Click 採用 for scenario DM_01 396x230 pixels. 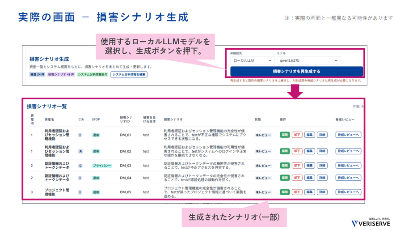(x=285, y=135)
